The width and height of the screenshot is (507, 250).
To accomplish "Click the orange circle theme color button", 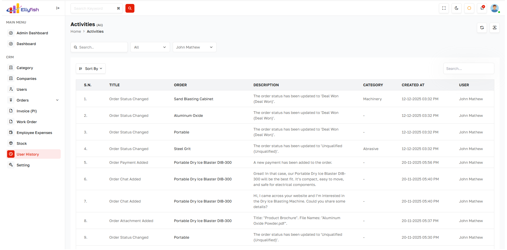I will tap(469, 8).
